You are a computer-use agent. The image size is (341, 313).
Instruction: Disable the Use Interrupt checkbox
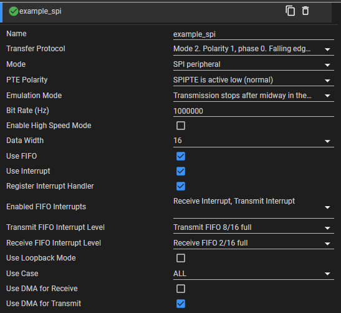pyautogui.click(x=181, y=171)
